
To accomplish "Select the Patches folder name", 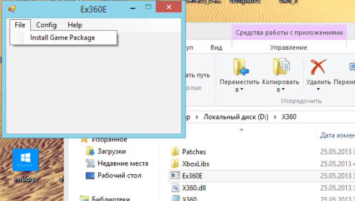I will tap(194, 152).
